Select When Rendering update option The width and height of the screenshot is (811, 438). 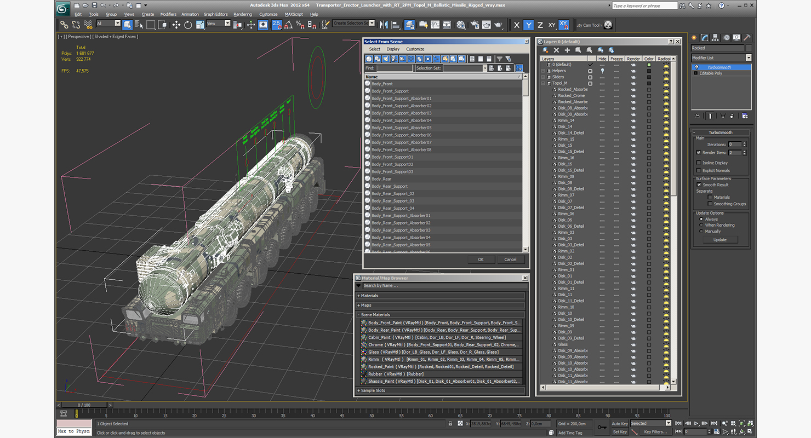701,225
